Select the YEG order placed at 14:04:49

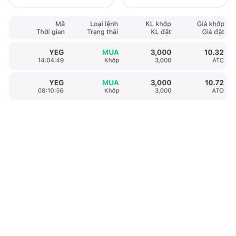click(x=118, y=56)
